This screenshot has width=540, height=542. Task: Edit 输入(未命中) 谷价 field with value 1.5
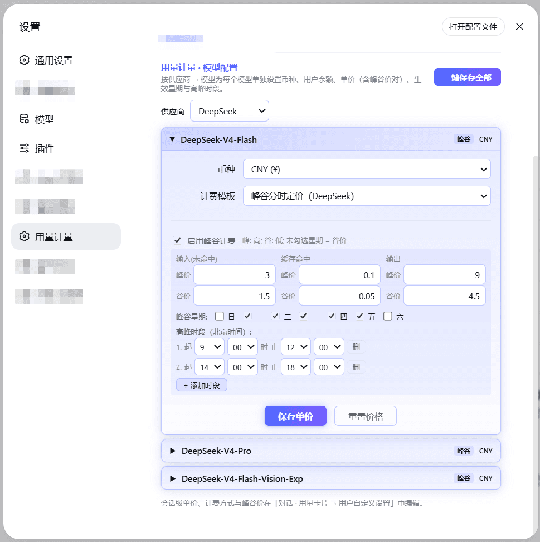pos(235,296)
